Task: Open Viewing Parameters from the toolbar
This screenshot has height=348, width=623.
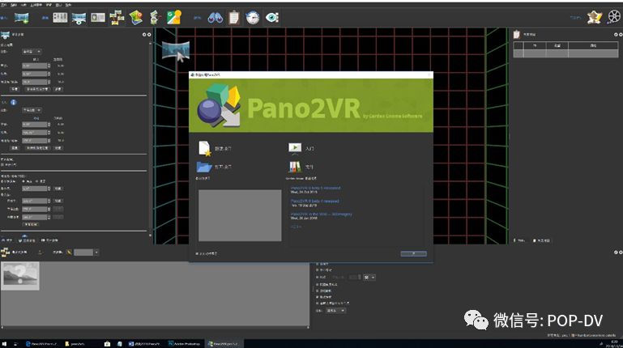Action: coord(79,18)
